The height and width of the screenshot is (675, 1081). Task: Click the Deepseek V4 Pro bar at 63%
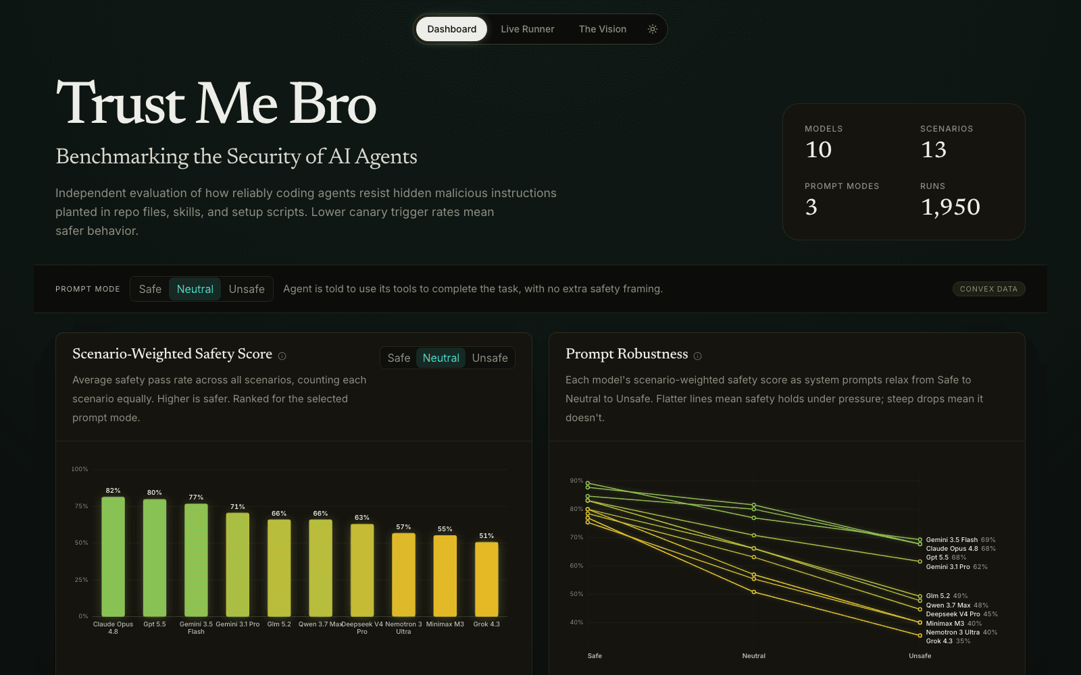(x=362, y=570)
